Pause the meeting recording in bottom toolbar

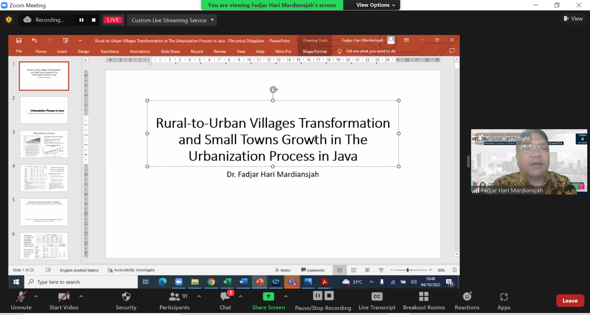(317, 296)
